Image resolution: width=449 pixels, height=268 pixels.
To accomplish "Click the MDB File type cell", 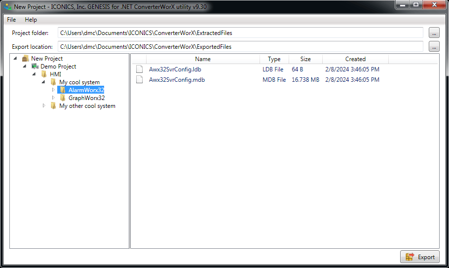I will 274,79.
